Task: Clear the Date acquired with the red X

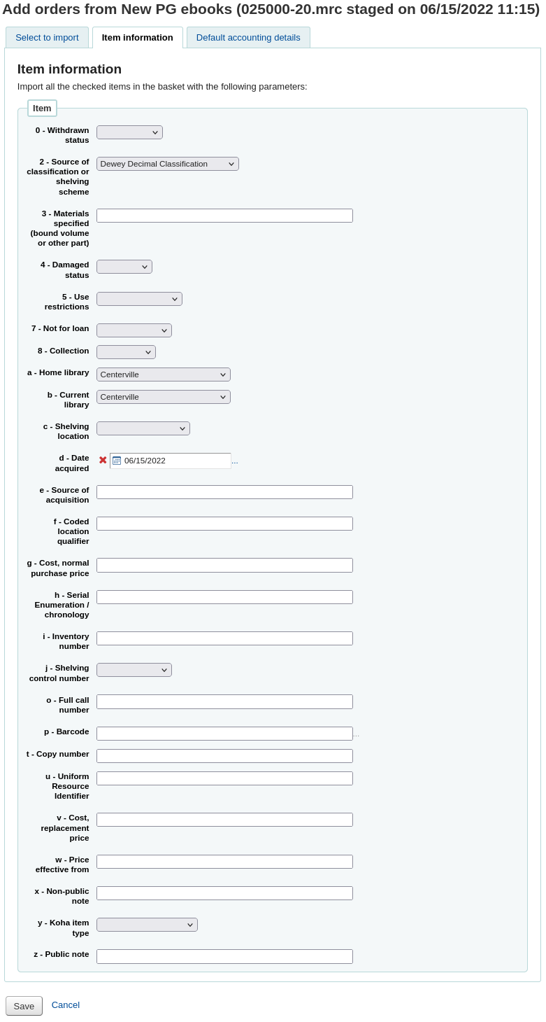Action: (103, 460)
